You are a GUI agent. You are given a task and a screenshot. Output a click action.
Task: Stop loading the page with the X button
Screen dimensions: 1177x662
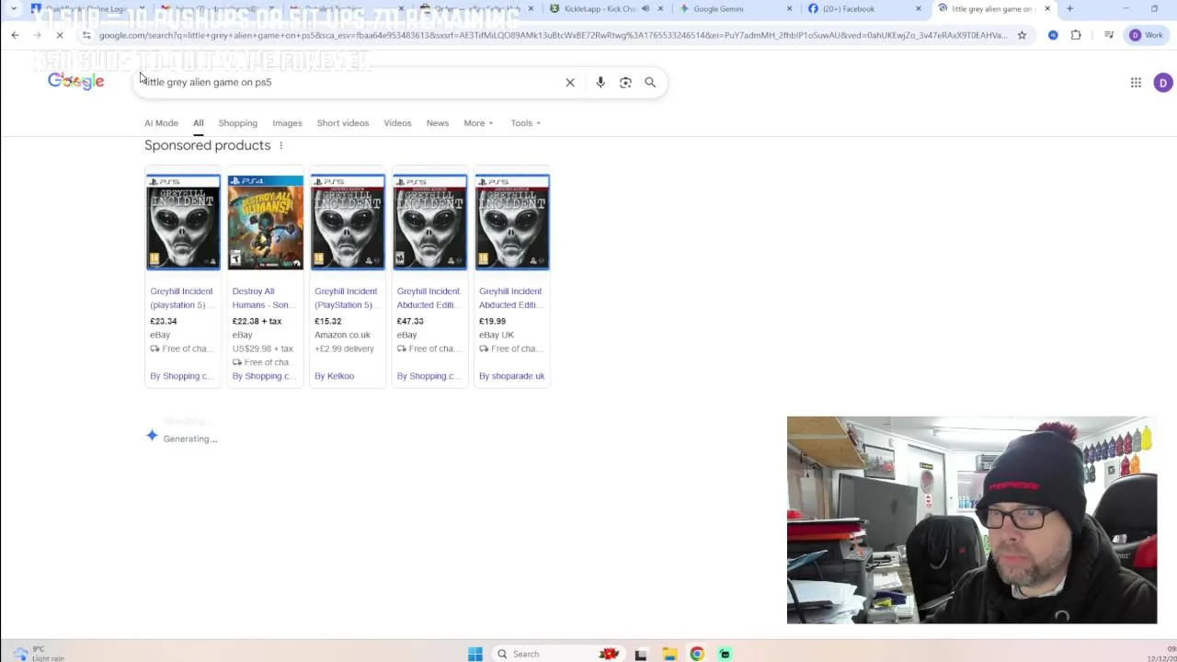coord(60,35)
